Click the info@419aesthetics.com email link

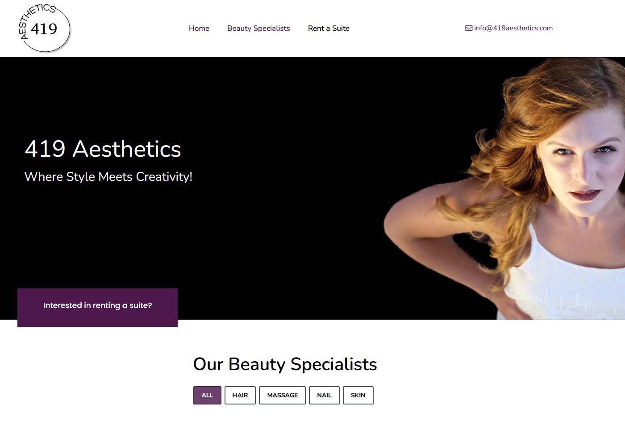click(x=513, y=28)
